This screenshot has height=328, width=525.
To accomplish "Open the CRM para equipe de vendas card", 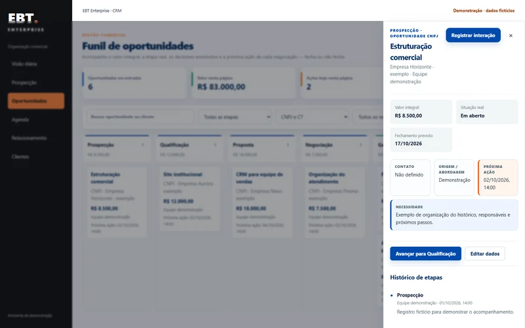I will coord(262,203).
